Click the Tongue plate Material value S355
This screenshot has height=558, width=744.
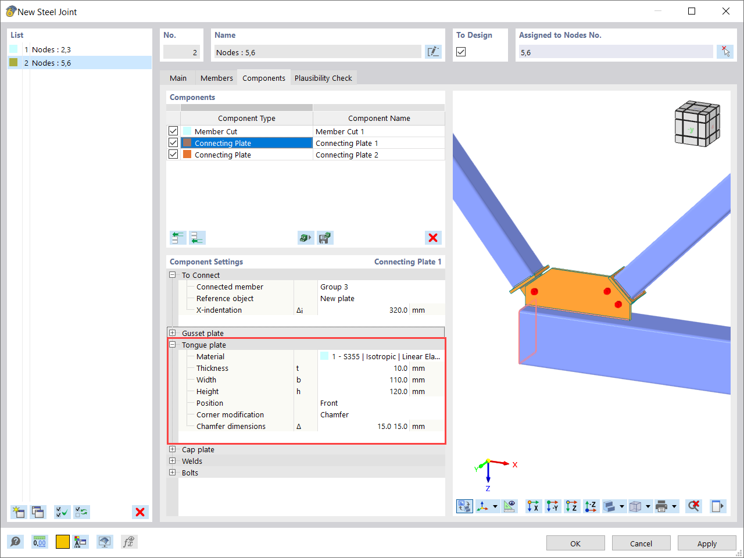[x=381, y=356]
